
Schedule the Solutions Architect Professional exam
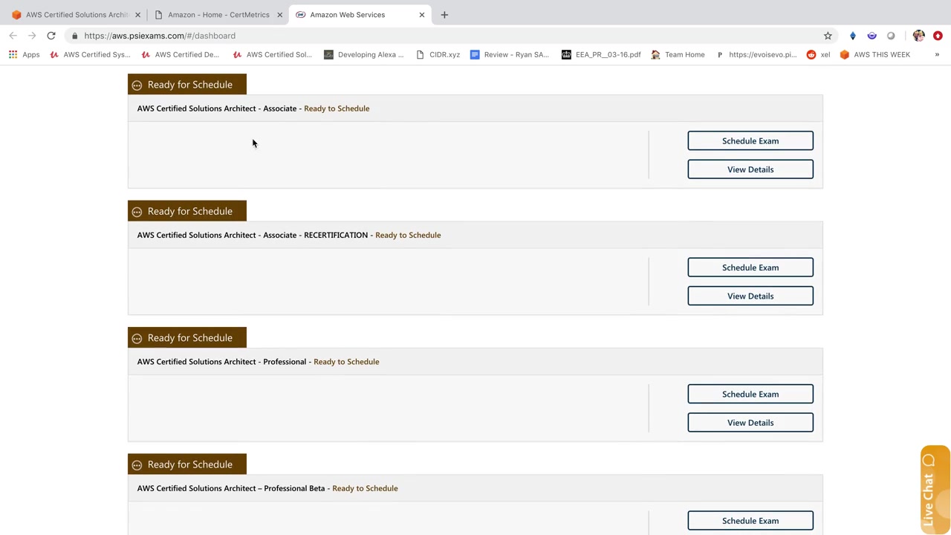pyautogui.click(x=750, y=394)
